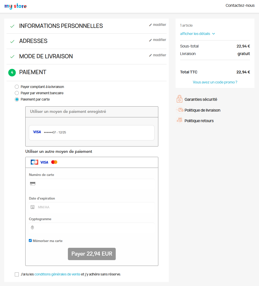Image resolution: width=259 pixels, height=286 pixels.
Task: Click the Visa logo in payment methods
Action: click(44, 162)
